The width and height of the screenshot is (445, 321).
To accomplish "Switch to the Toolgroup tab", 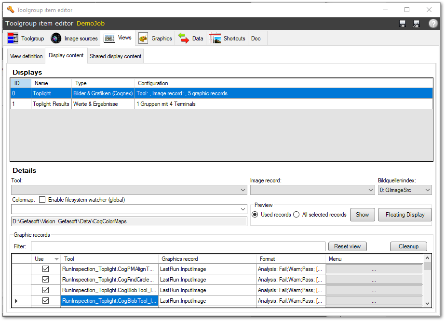I will click(26, 38).
